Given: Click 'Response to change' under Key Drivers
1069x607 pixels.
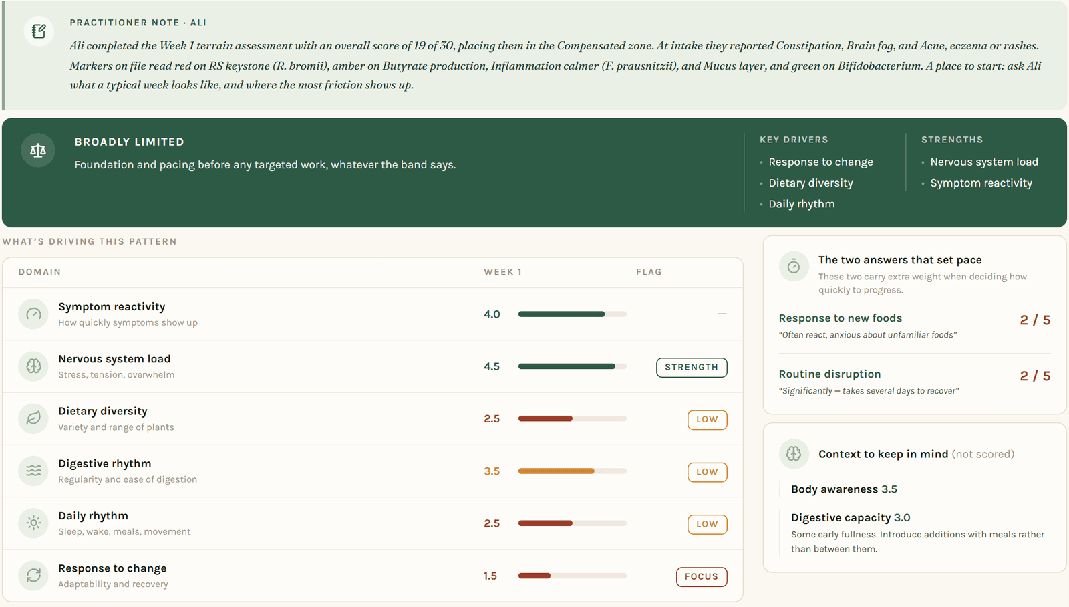Looking at the screenshot, I should pyautogui.click(x=820, y=162).
